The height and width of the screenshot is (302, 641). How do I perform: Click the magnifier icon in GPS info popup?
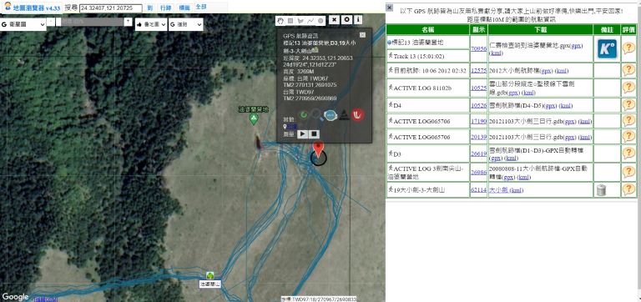tap(316, 116)
